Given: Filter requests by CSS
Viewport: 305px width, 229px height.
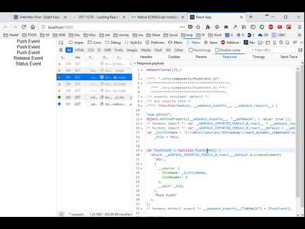Looking at the screenshot, I should [x=91, y=50].
